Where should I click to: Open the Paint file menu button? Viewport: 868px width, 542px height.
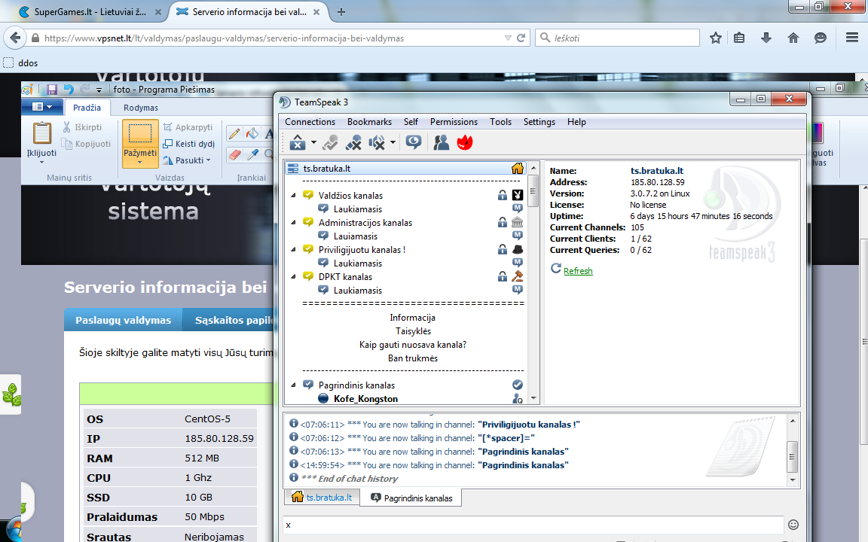click(43, 107)
